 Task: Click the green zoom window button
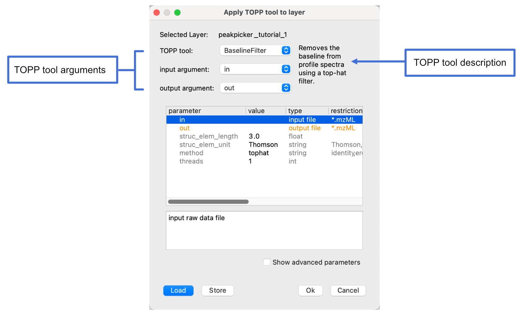[177, 12]
